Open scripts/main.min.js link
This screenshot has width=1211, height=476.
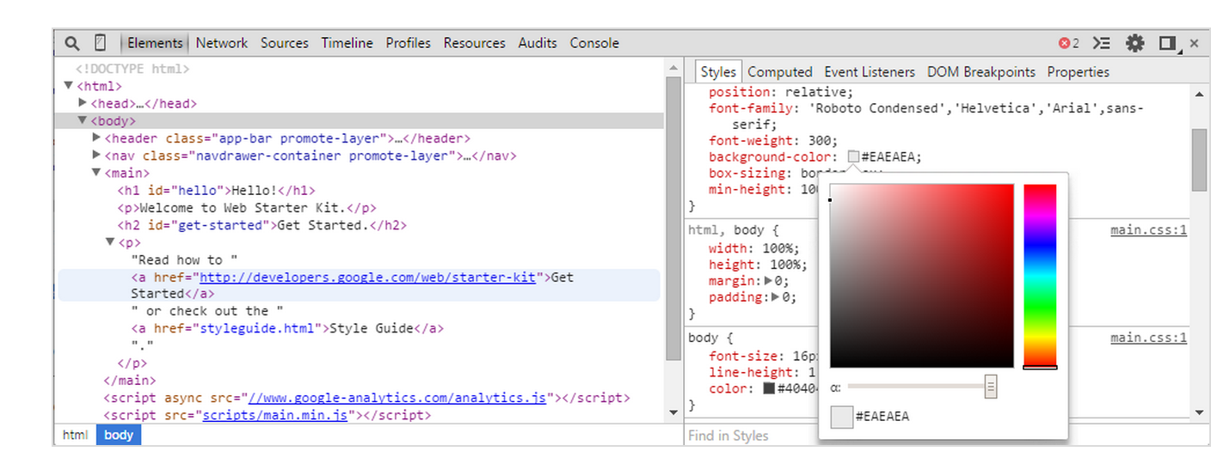pyautogui.click(x=274, y=415)
